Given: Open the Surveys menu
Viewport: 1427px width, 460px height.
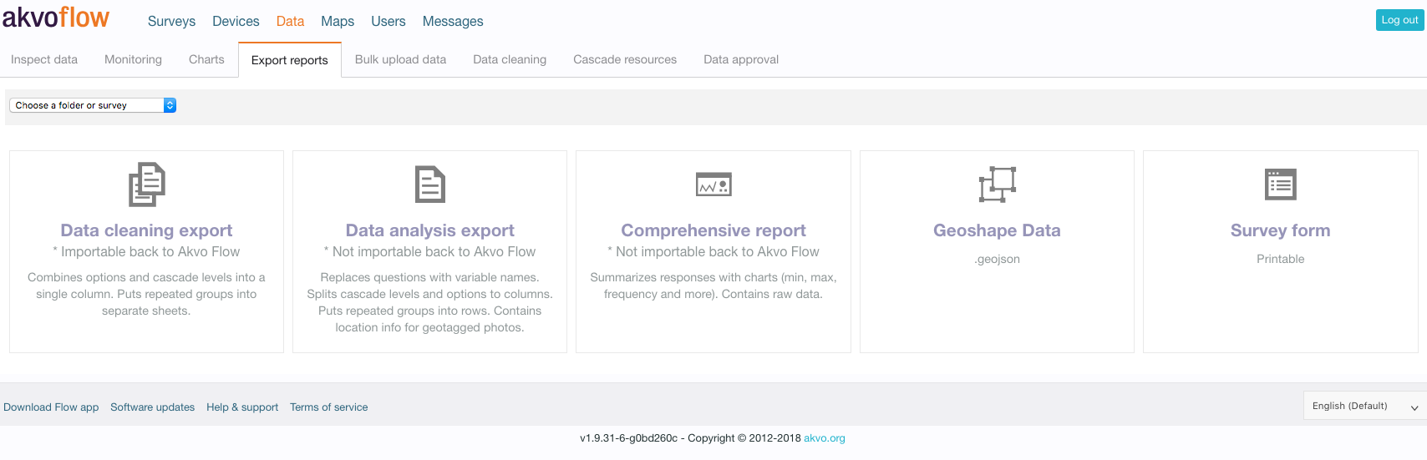Looking at the screenshot, I should [x=171, y=21].
